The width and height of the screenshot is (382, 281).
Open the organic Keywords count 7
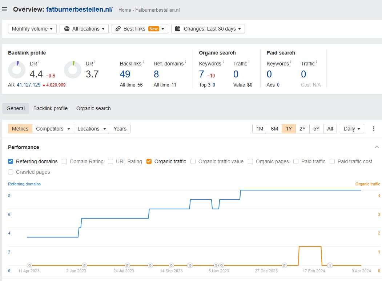click(201, 74)
